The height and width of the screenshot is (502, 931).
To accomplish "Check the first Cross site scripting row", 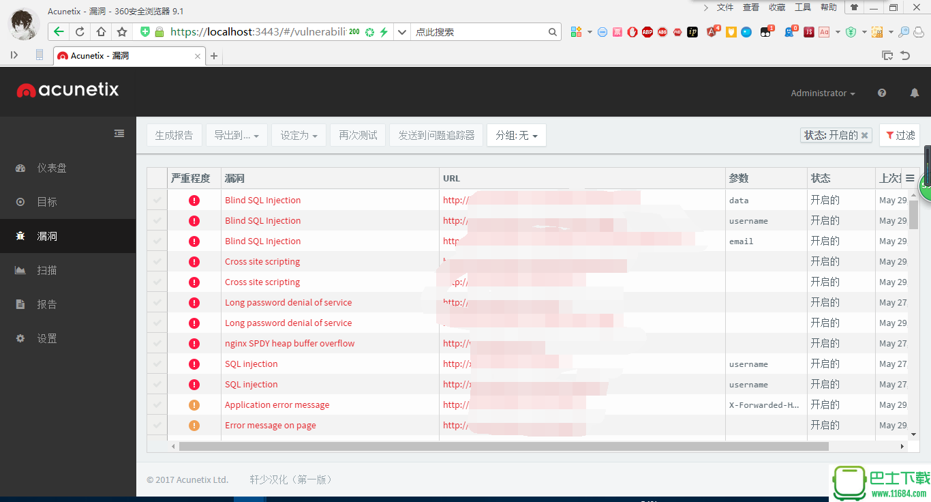I will pyautogui.click(x=157, y=261).
